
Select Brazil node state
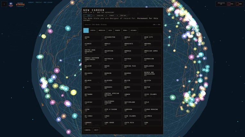coord(93,88)
